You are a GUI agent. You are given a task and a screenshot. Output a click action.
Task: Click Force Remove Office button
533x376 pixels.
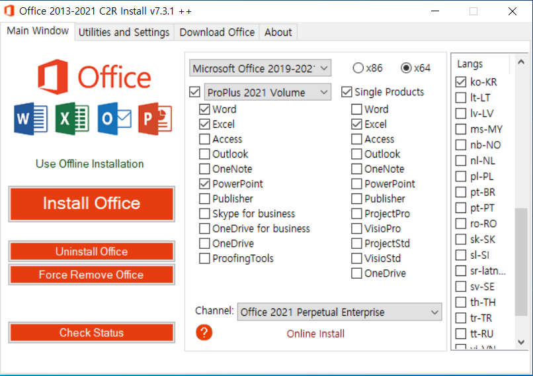[92, 275]
